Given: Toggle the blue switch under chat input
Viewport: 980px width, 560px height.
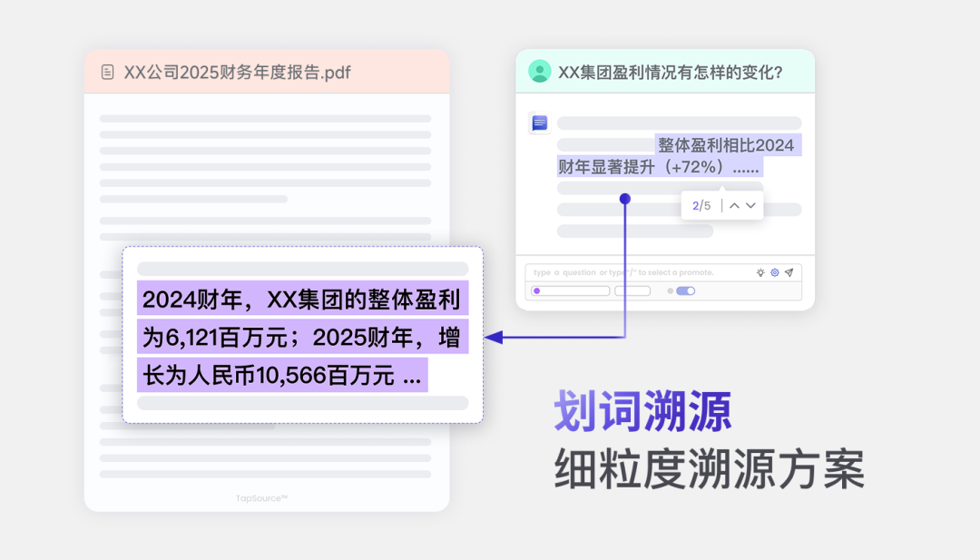Looking at the screenshot, I should [x=686, y=290].
